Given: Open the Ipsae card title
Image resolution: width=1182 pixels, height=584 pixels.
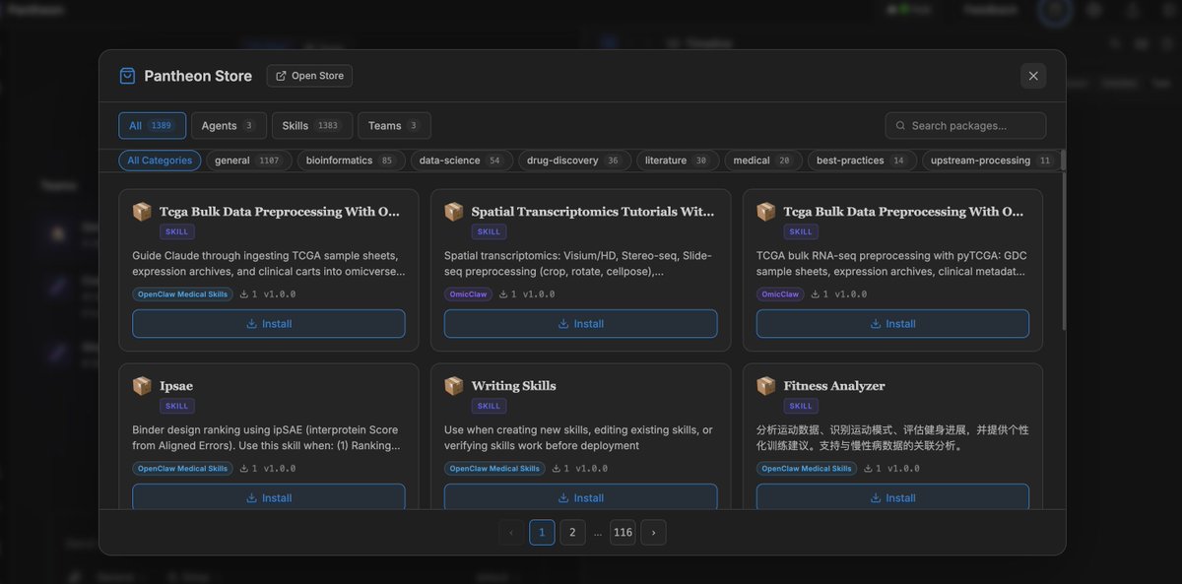Looking at the screenshot, I should 176,386.
